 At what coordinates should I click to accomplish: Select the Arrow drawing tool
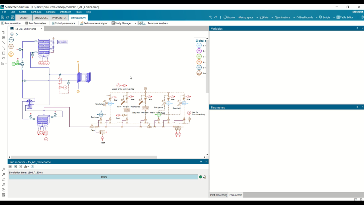point(4,48)
